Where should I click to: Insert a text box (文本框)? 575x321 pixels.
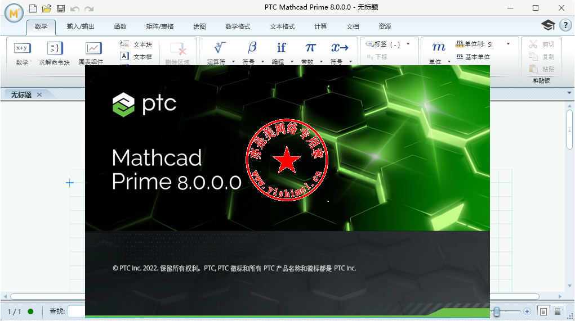click(x=136, y=56)
